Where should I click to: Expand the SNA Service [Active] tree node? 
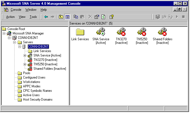(x=25, y=55)
